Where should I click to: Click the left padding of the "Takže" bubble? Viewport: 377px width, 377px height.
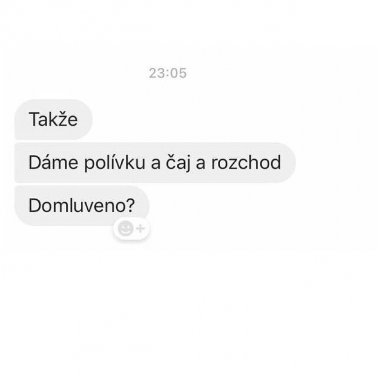click(x=21, y=119)
